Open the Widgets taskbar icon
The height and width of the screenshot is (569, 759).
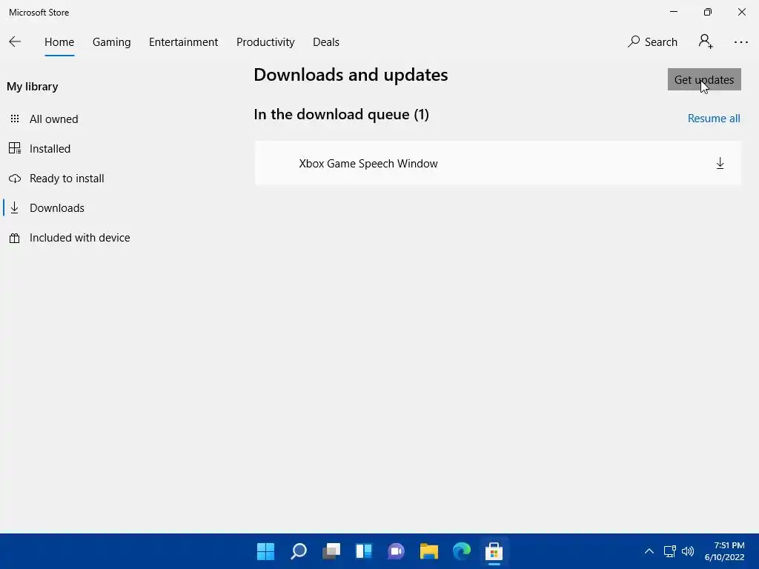point(363,551)
